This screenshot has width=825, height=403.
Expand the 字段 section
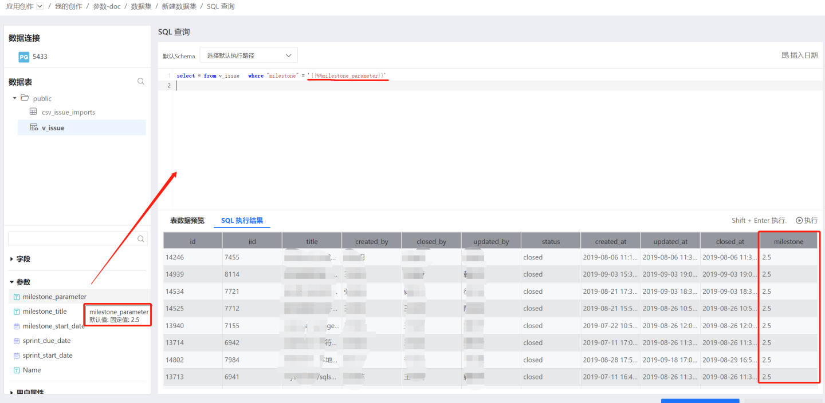tap(11, 259)
